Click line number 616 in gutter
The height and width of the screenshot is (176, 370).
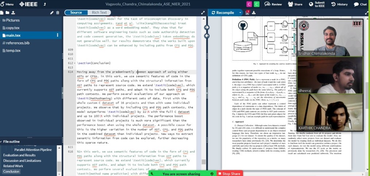(x=70, y=152)
